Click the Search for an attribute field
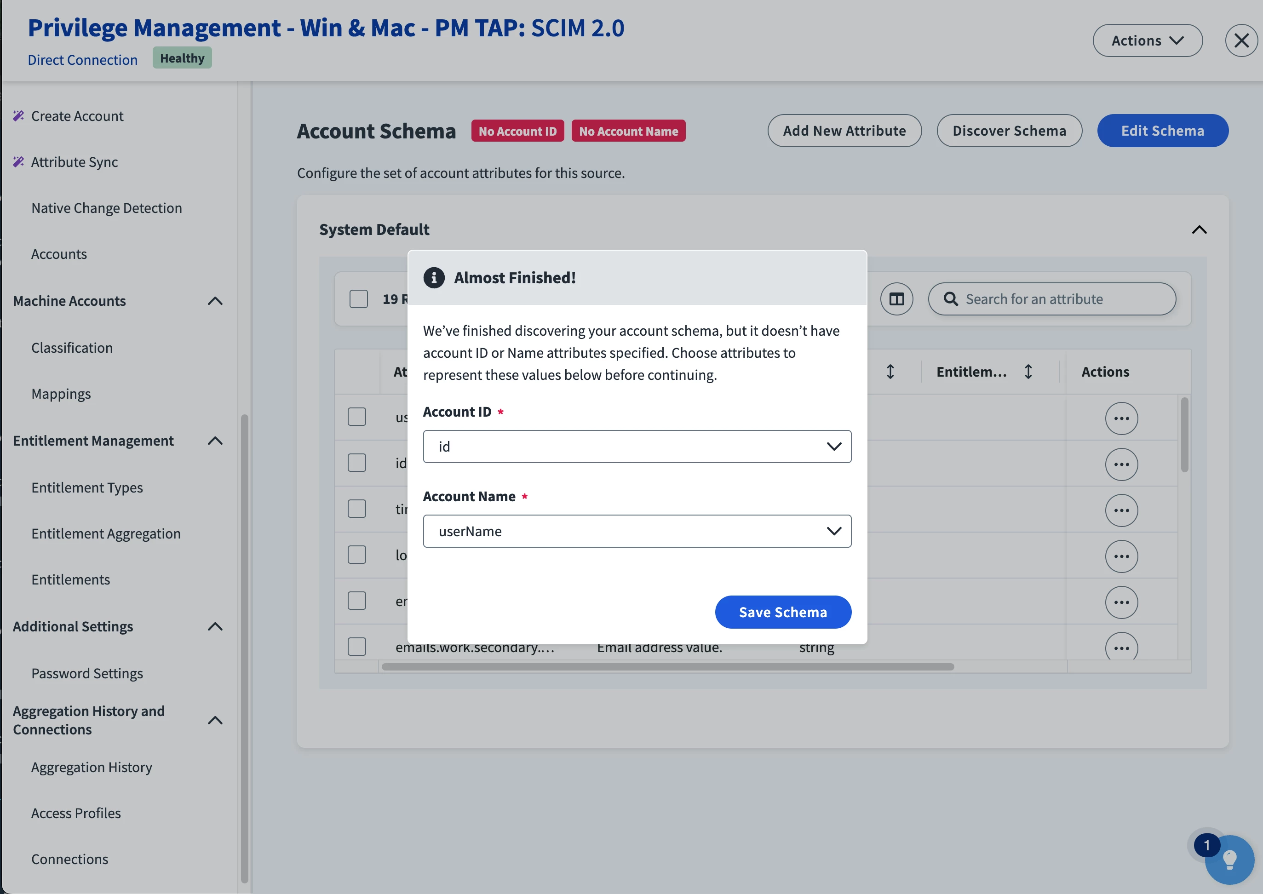The image size is (1263, 894). [1051, 299]
